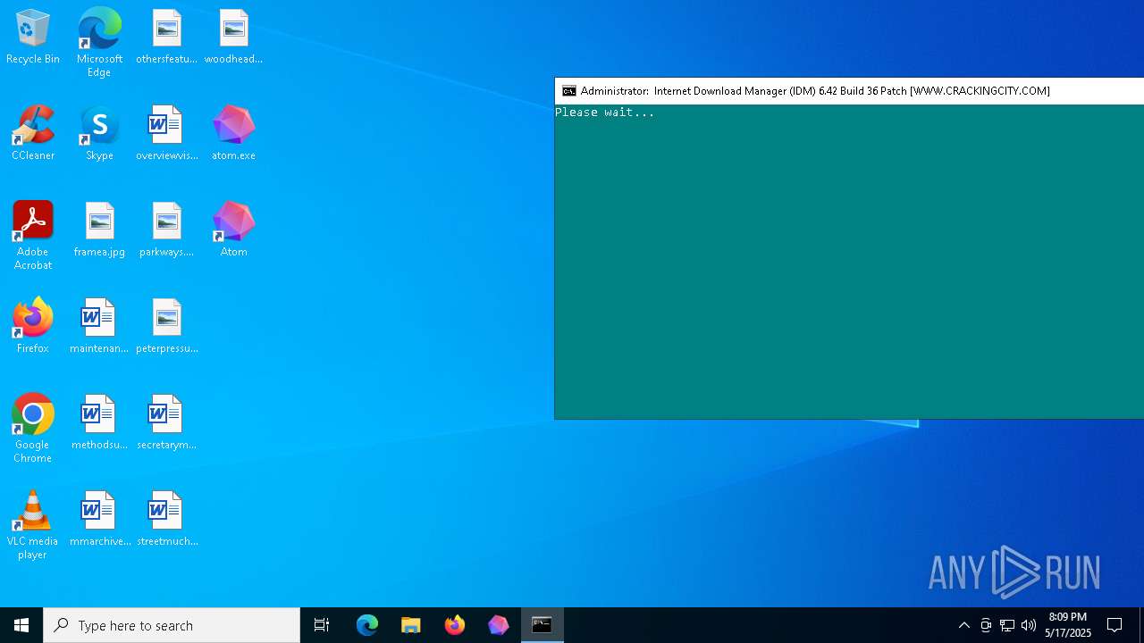
Task: Open the notification center
Action: pyautogui.click(x=1115, y=625)
